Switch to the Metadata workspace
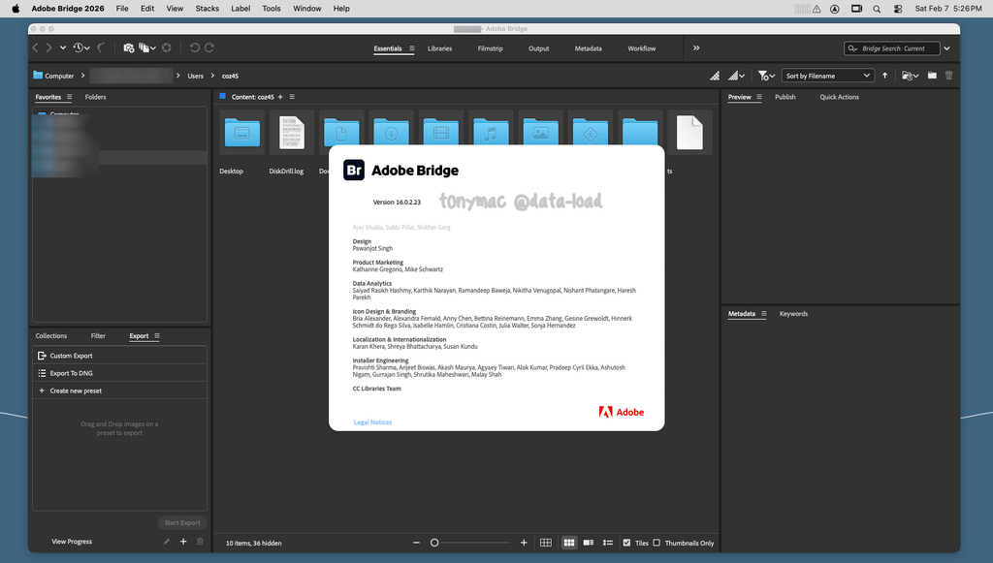This screenshot has height=563, width=993. click(589, 48)
